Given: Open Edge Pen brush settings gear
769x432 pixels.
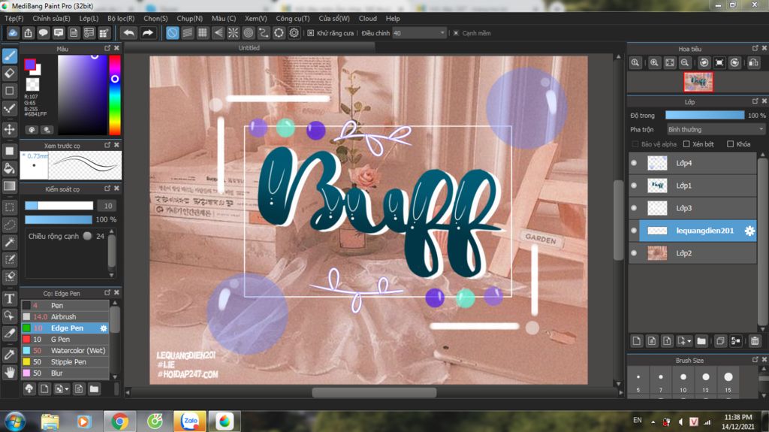Looking at the screenshot, I should pyautogui.click(x=104, y=328).
